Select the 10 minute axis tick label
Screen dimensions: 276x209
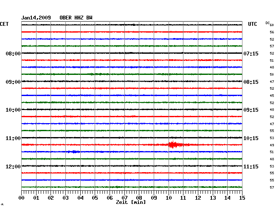pyautogui.click(x=169, y=198)
